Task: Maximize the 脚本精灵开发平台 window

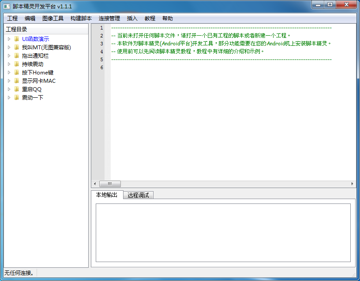Action: 330,5
